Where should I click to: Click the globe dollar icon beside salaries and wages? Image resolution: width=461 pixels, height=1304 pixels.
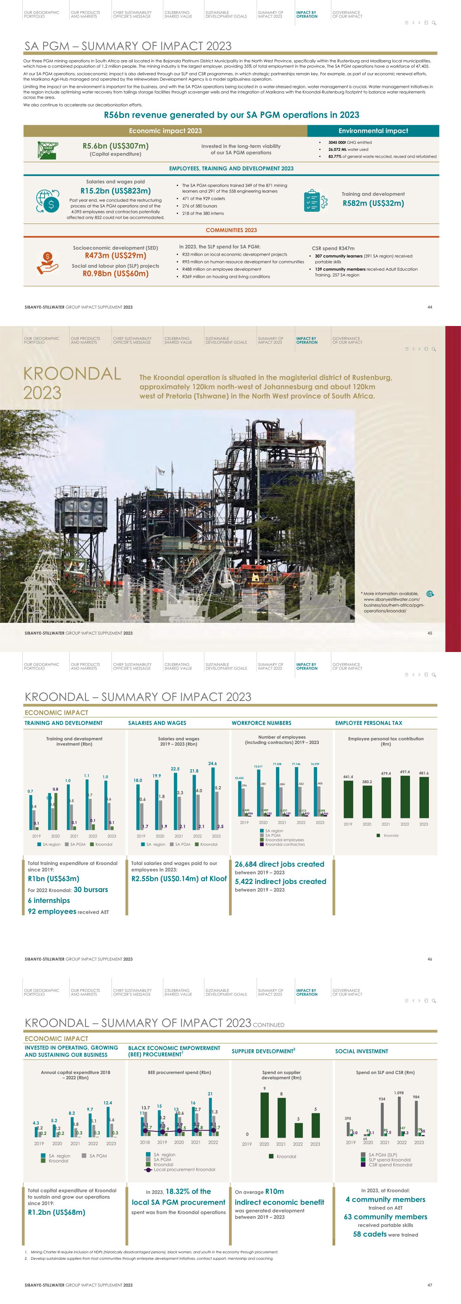tap(48, 201)
